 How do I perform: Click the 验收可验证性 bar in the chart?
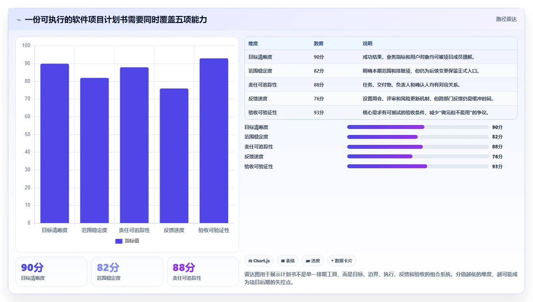coord(214,141)
